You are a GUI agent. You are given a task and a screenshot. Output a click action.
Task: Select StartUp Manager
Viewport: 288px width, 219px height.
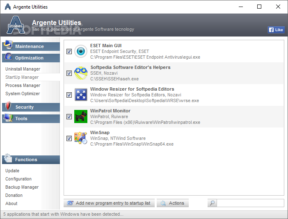coord(22,77)
